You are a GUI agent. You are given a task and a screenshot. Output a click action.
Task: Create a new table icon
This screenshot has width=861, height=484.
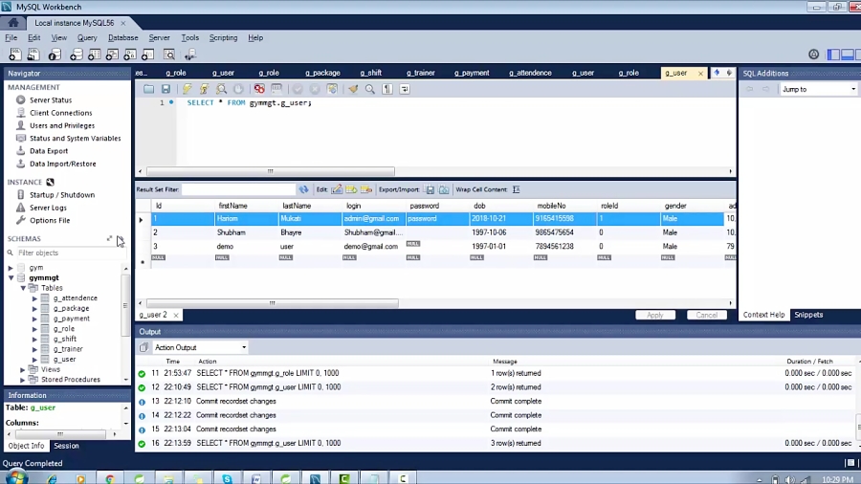95,55
